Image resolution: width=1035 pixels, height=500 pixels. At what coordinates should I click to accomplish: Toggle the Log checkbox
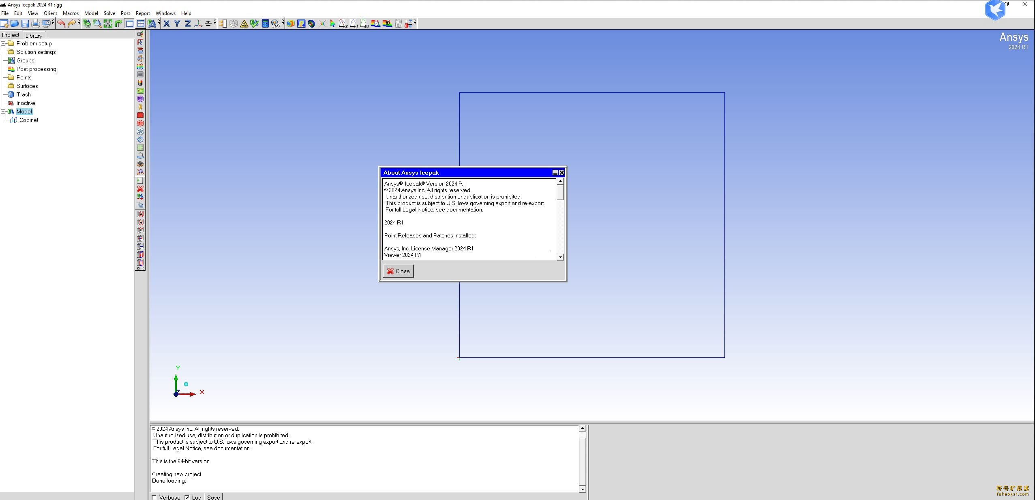[x=187, y=497]
